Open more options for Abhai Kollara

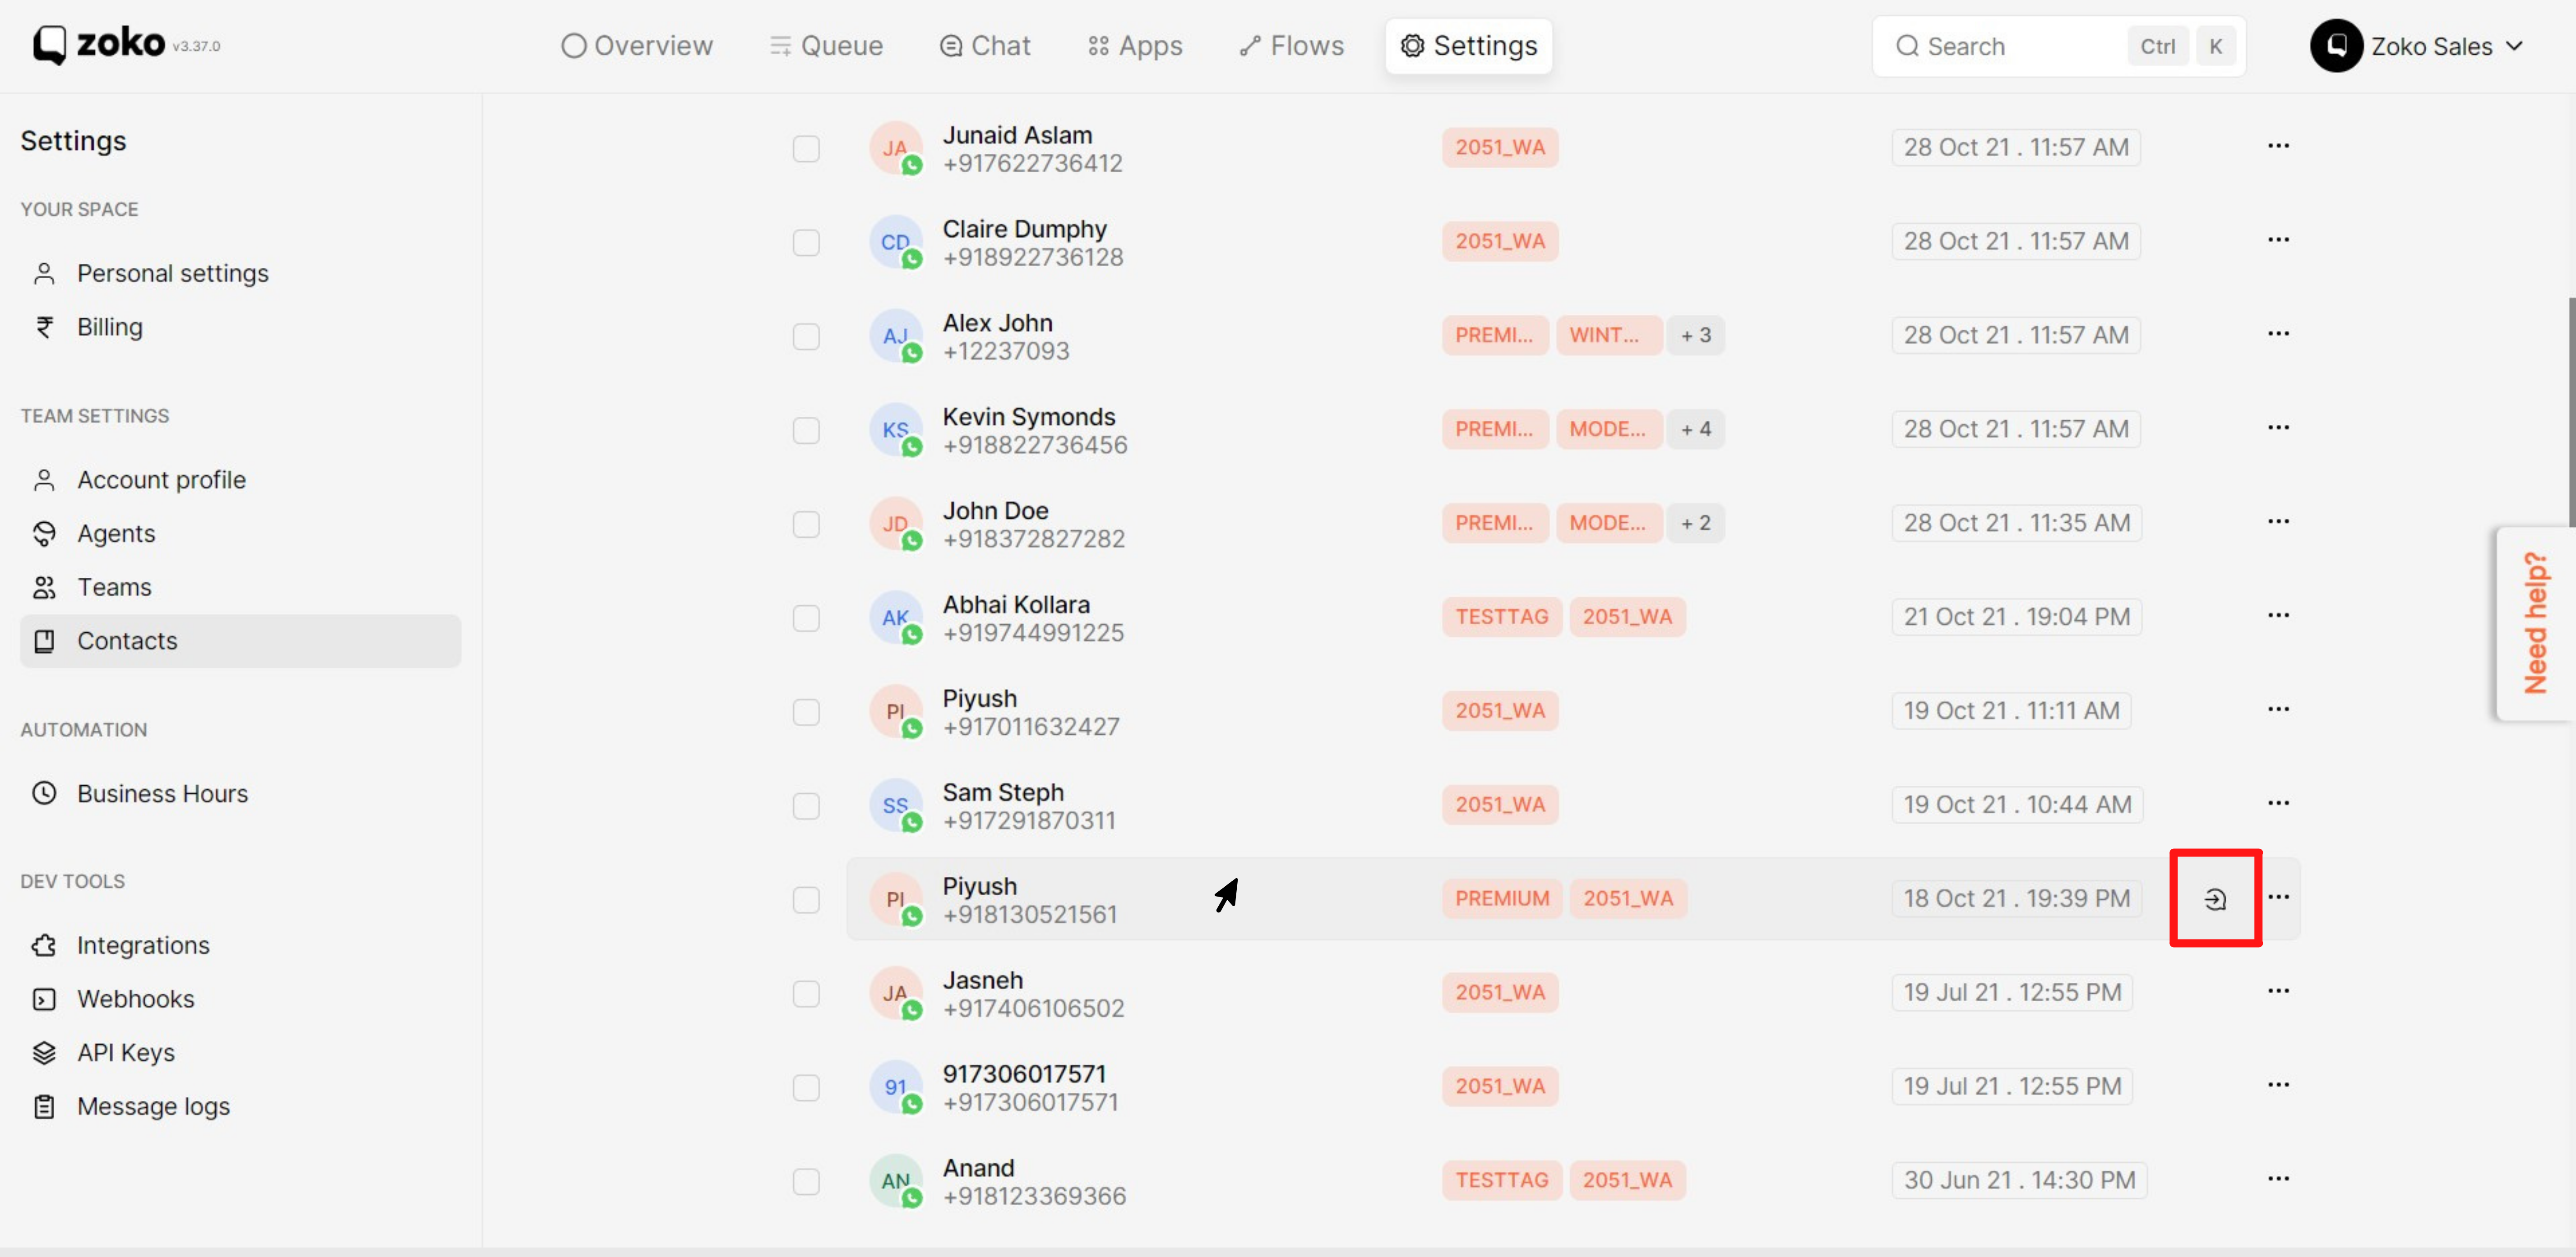pos(2278,616)
